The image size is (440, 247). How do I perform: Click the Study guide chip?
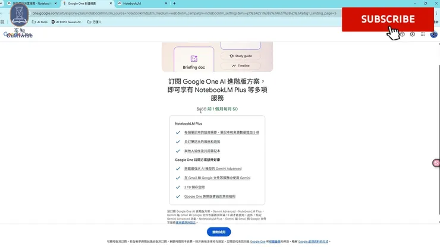(240, 56)
